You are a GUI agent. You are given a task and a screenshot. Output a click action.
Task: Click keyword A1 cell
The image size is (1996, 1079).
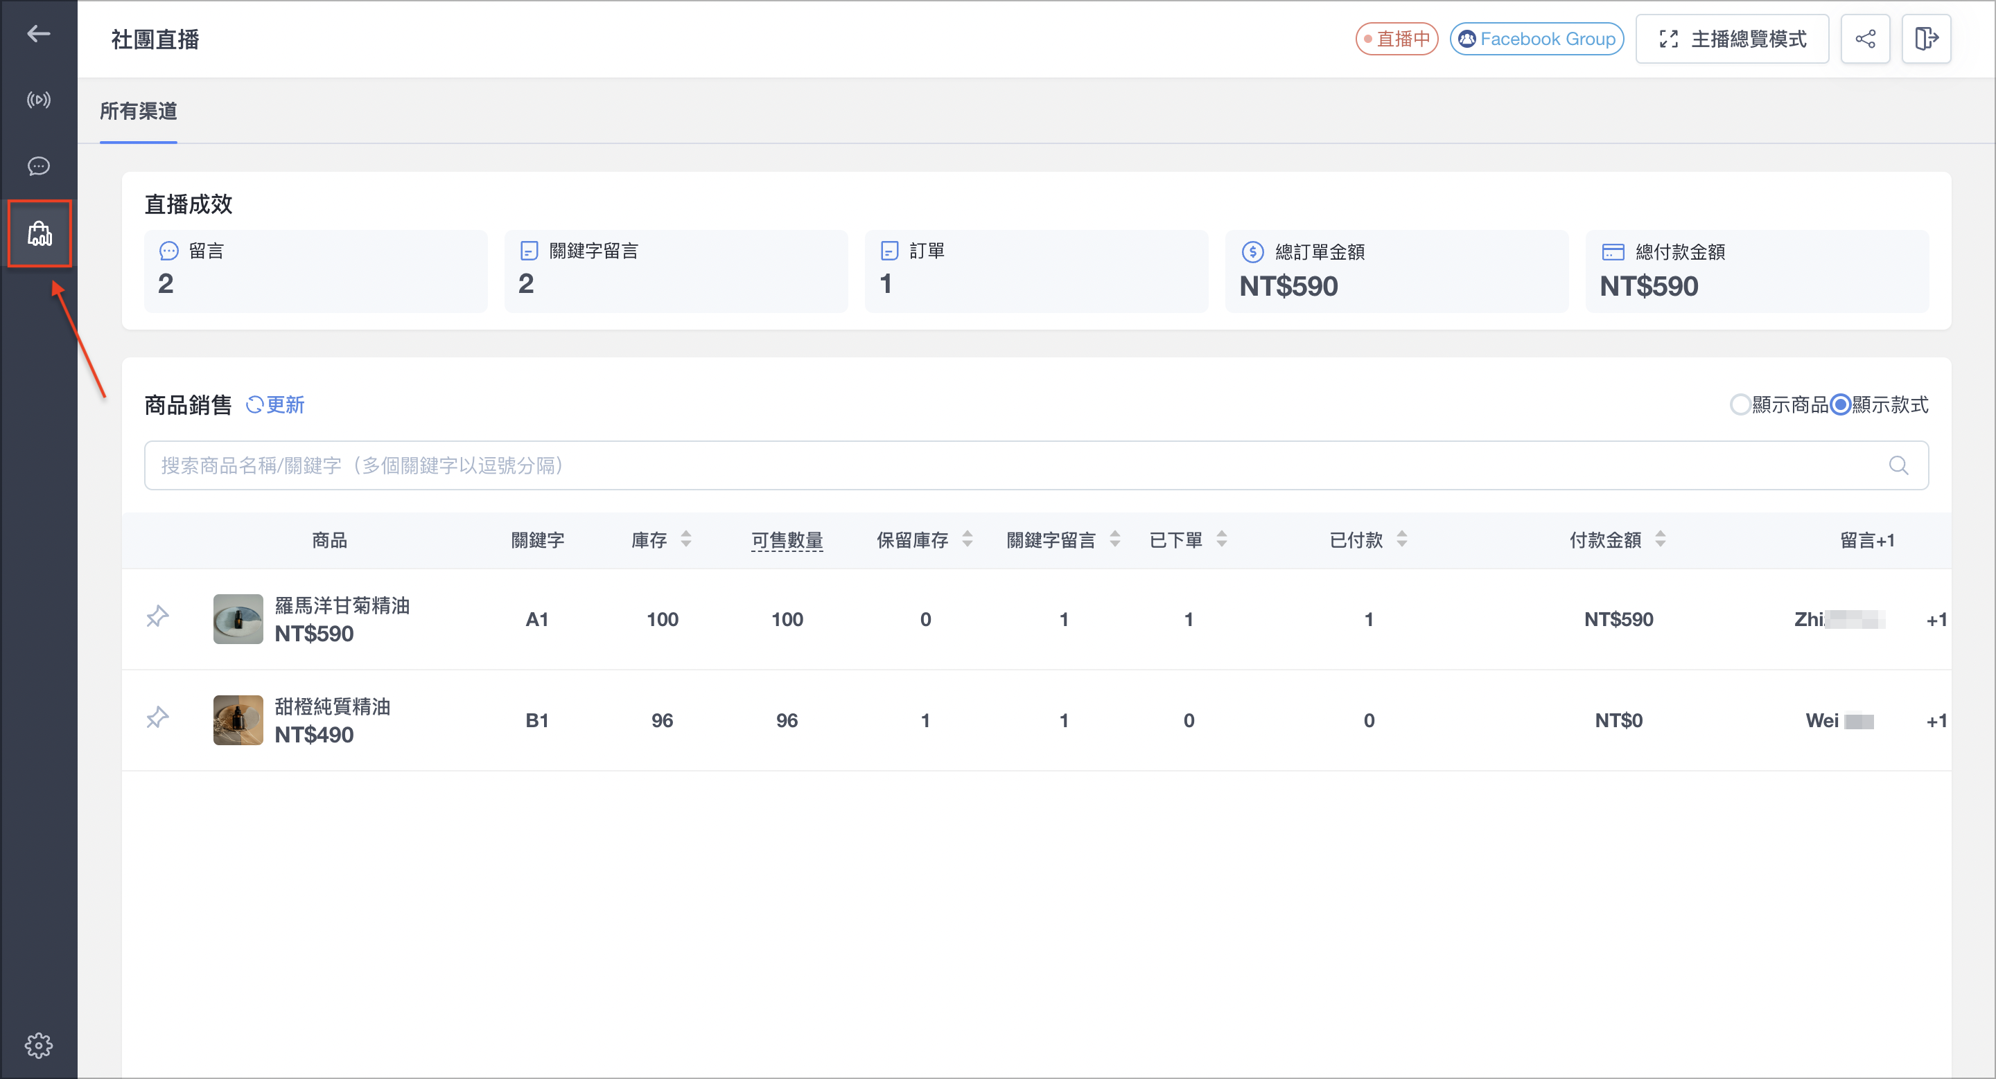tap(537, 619)
